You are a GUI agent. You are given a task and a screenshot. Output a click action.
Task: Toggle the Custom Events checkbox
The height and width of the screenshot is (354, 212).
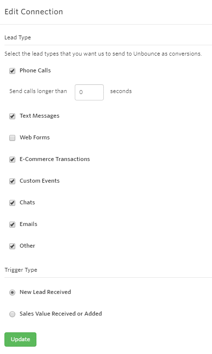(x=12, y=181)
